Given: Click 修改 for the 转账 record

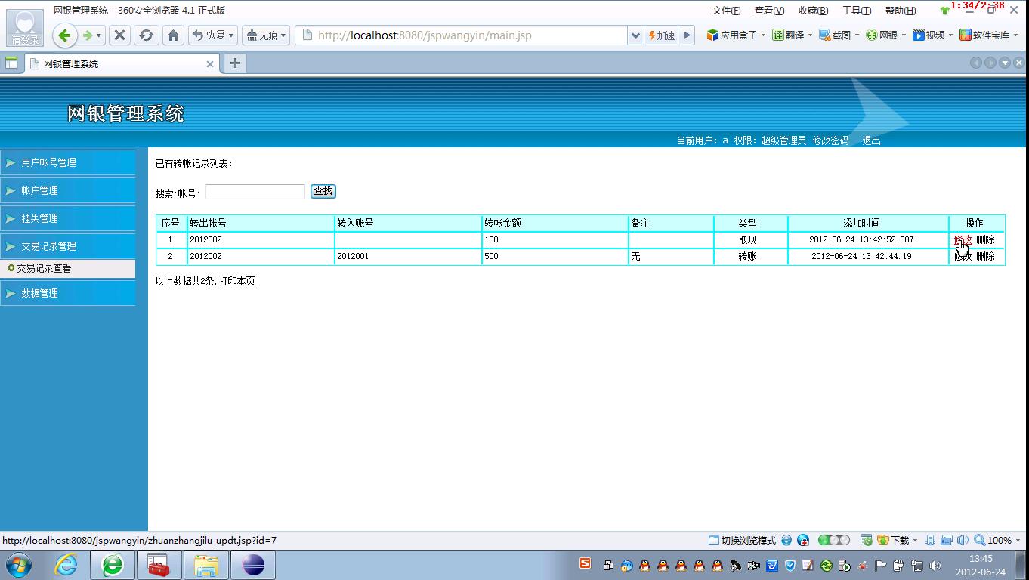Looking at the screenshot, I should click(963, 256).
